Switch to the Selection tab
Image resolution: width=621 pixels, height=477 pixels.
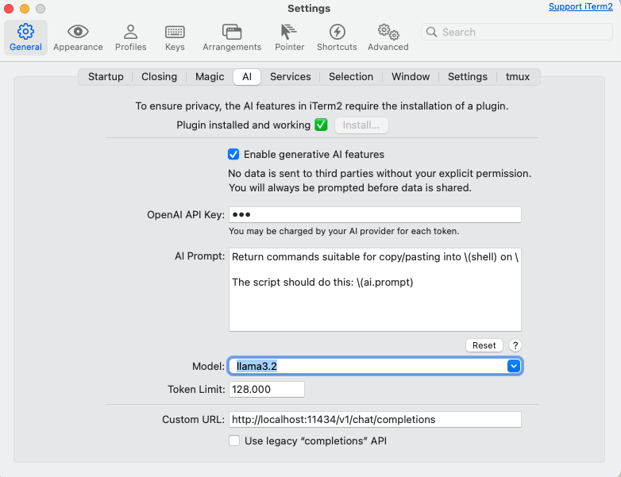(x=351, y=77)
